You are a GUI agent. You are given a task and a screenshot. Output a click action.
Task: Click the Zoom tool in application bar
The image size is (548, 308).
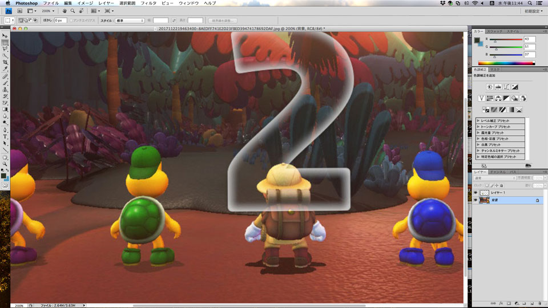pyautogui.click(x=73, y=11)
